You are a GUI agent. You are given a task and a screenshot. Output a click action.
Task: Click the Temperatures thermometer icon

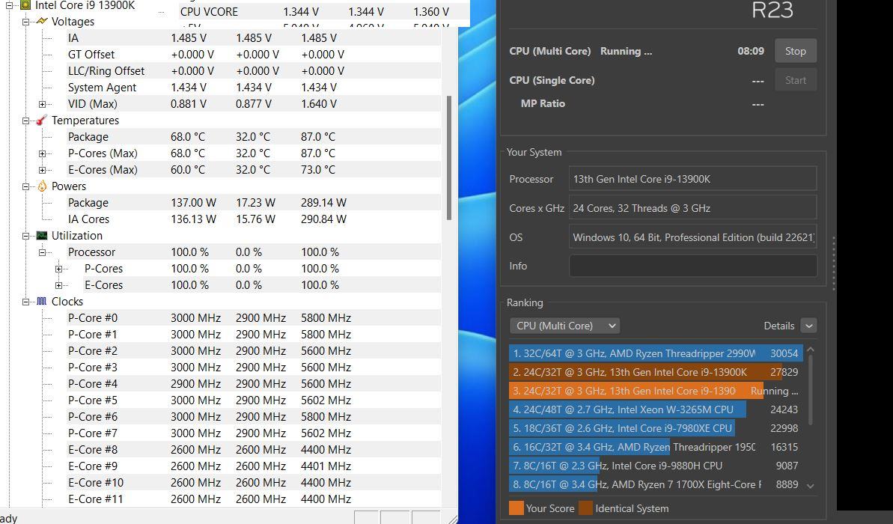(42, 121)
